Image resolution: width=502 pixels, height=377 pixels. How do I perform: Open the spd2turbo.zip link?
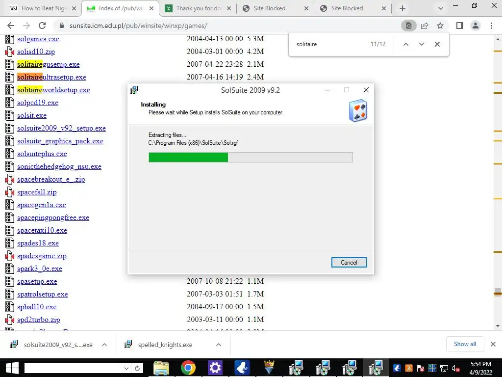coord(38,320)
